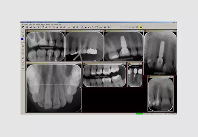The width and height of the screenshot is (198, 137).
Task: Click the green status indicator in status bar
Action: click(x=140, y=114)
